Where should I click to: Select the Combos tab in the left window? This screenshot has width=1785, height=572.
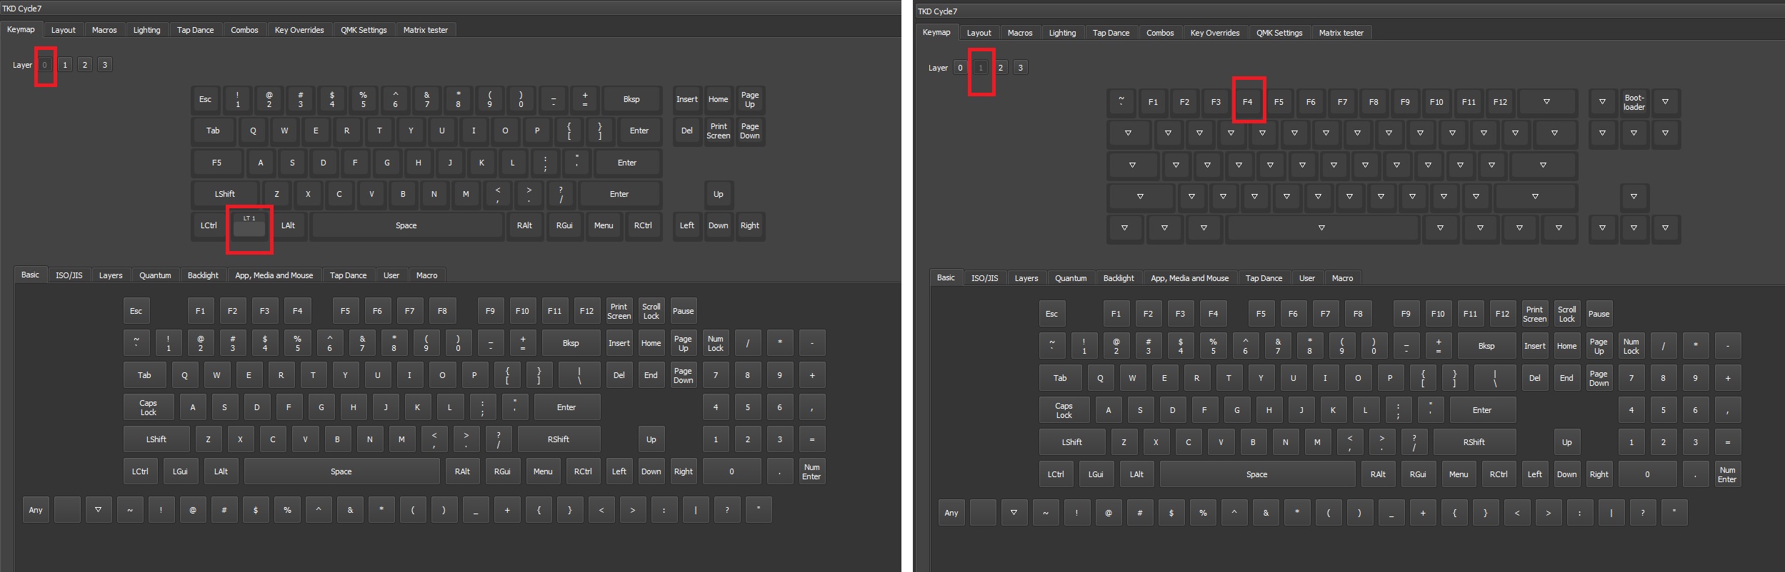coord(244,30)
